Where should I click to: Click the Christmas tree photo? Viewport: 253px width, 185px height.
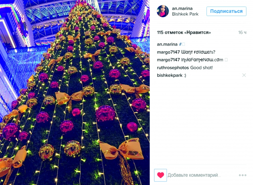click(x=75, y=92)
